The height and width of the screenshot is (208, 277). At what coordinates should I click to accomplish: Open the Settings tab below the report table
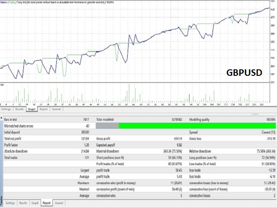10,203
